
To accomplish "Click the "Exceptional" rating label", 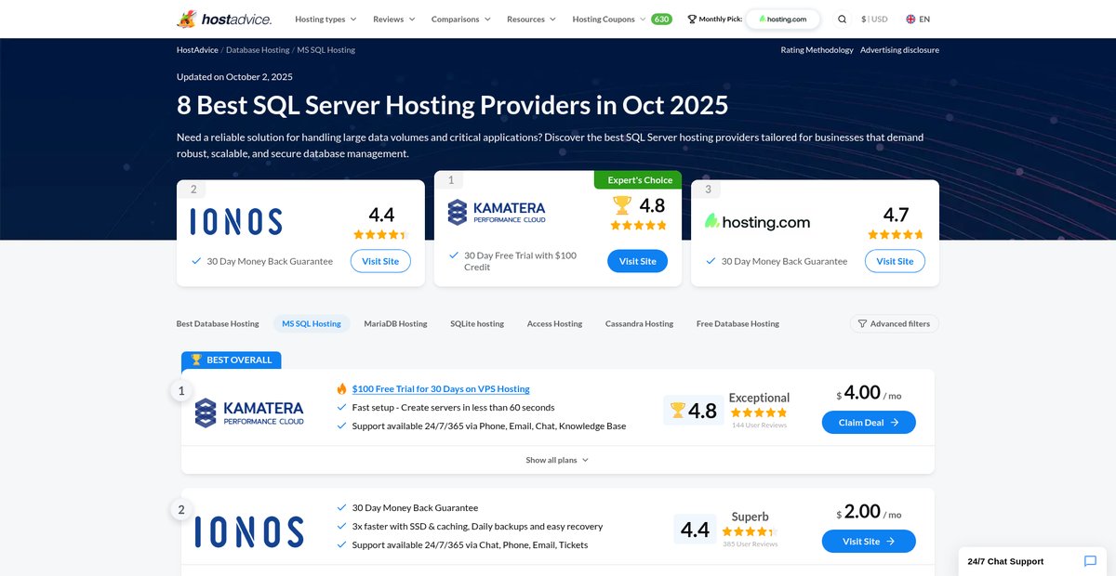I will coord(759,398).
